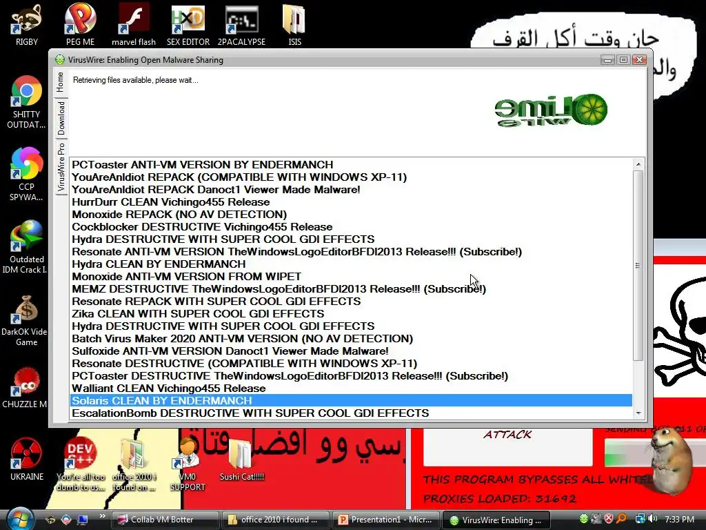The height and width of the screenshot is (530, 706).
Task: Click the file list scrollbar thumb
Action: pyautogui.click(x=638, y=266)
